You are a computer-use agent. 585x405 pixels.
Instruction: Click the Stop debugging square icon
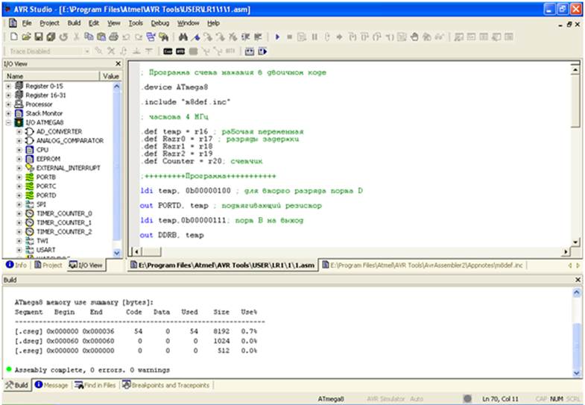(x=289, y=37)
